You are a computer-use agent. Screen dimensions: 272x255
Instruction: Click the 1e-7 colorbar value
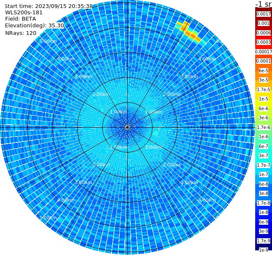tap(264, 174)
